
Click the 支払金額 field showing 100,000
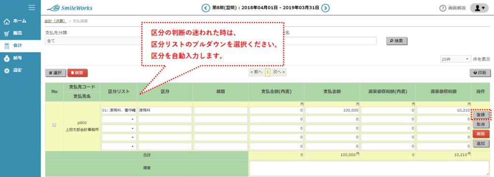[x=332, y=110]
